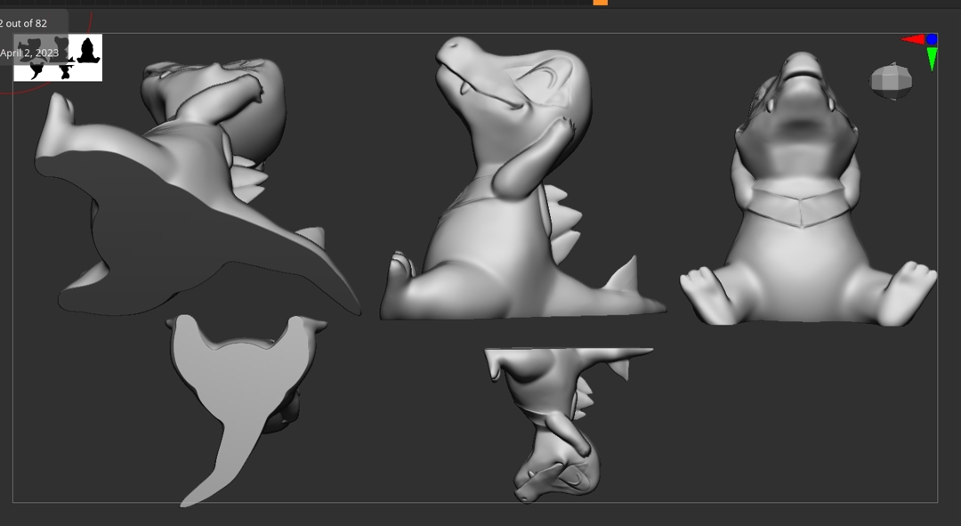Image resolution: width=961 pixels, height=526 pixels.
Task: Click the raised arm of the center dragon
Action: (x=532, y=160)
